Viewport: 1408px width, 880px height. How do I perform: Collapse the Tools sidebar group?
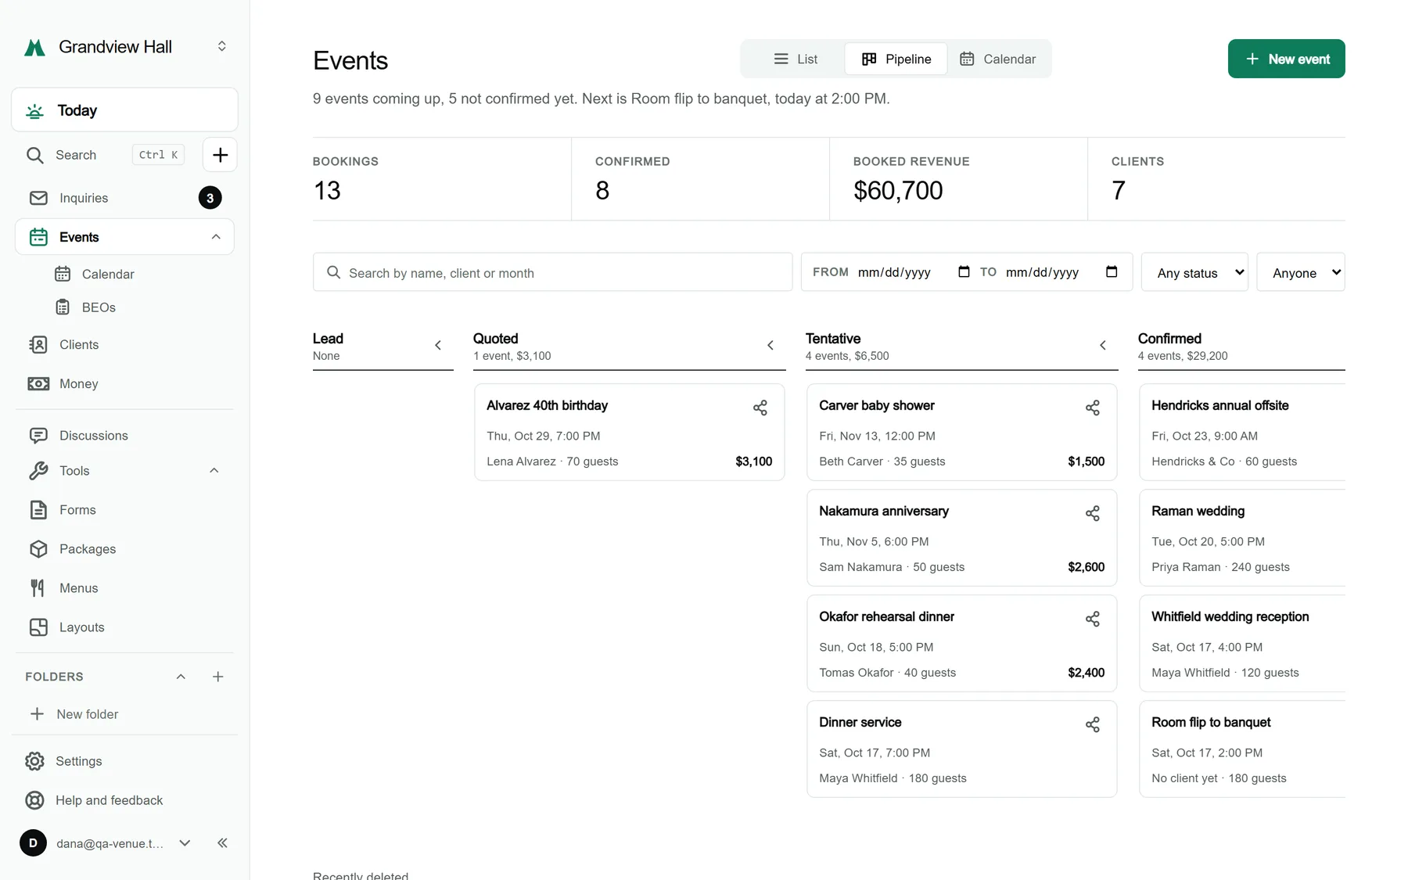pos(214,470)
